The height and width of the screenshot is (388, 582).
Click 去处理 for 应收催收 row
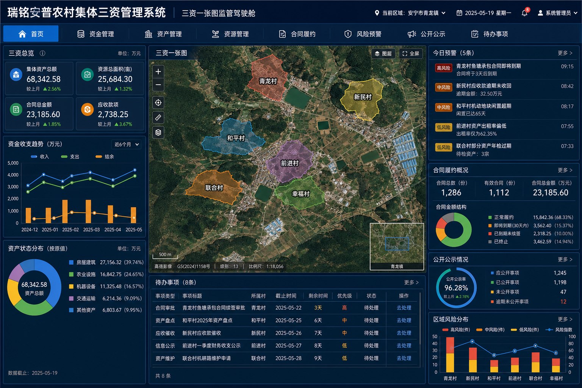click(404, 333)
